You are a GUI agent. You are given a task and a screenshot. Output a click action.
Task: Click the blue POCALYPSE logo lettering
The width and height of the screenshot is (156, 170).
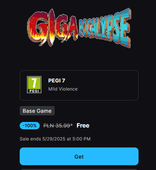[105, 28]
